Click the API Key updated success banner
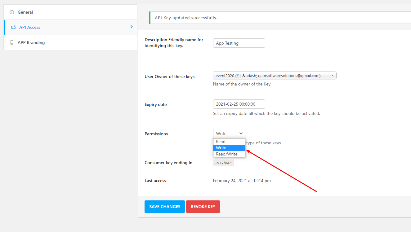The image size is (411, 232). point(186,18)
